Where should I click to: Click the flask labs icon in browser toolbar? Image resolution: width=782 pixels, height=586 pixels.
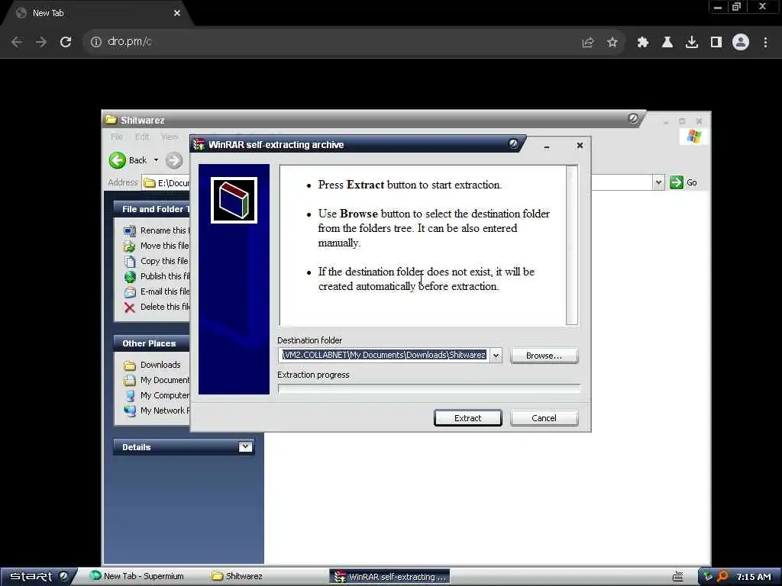click(667, 43)
